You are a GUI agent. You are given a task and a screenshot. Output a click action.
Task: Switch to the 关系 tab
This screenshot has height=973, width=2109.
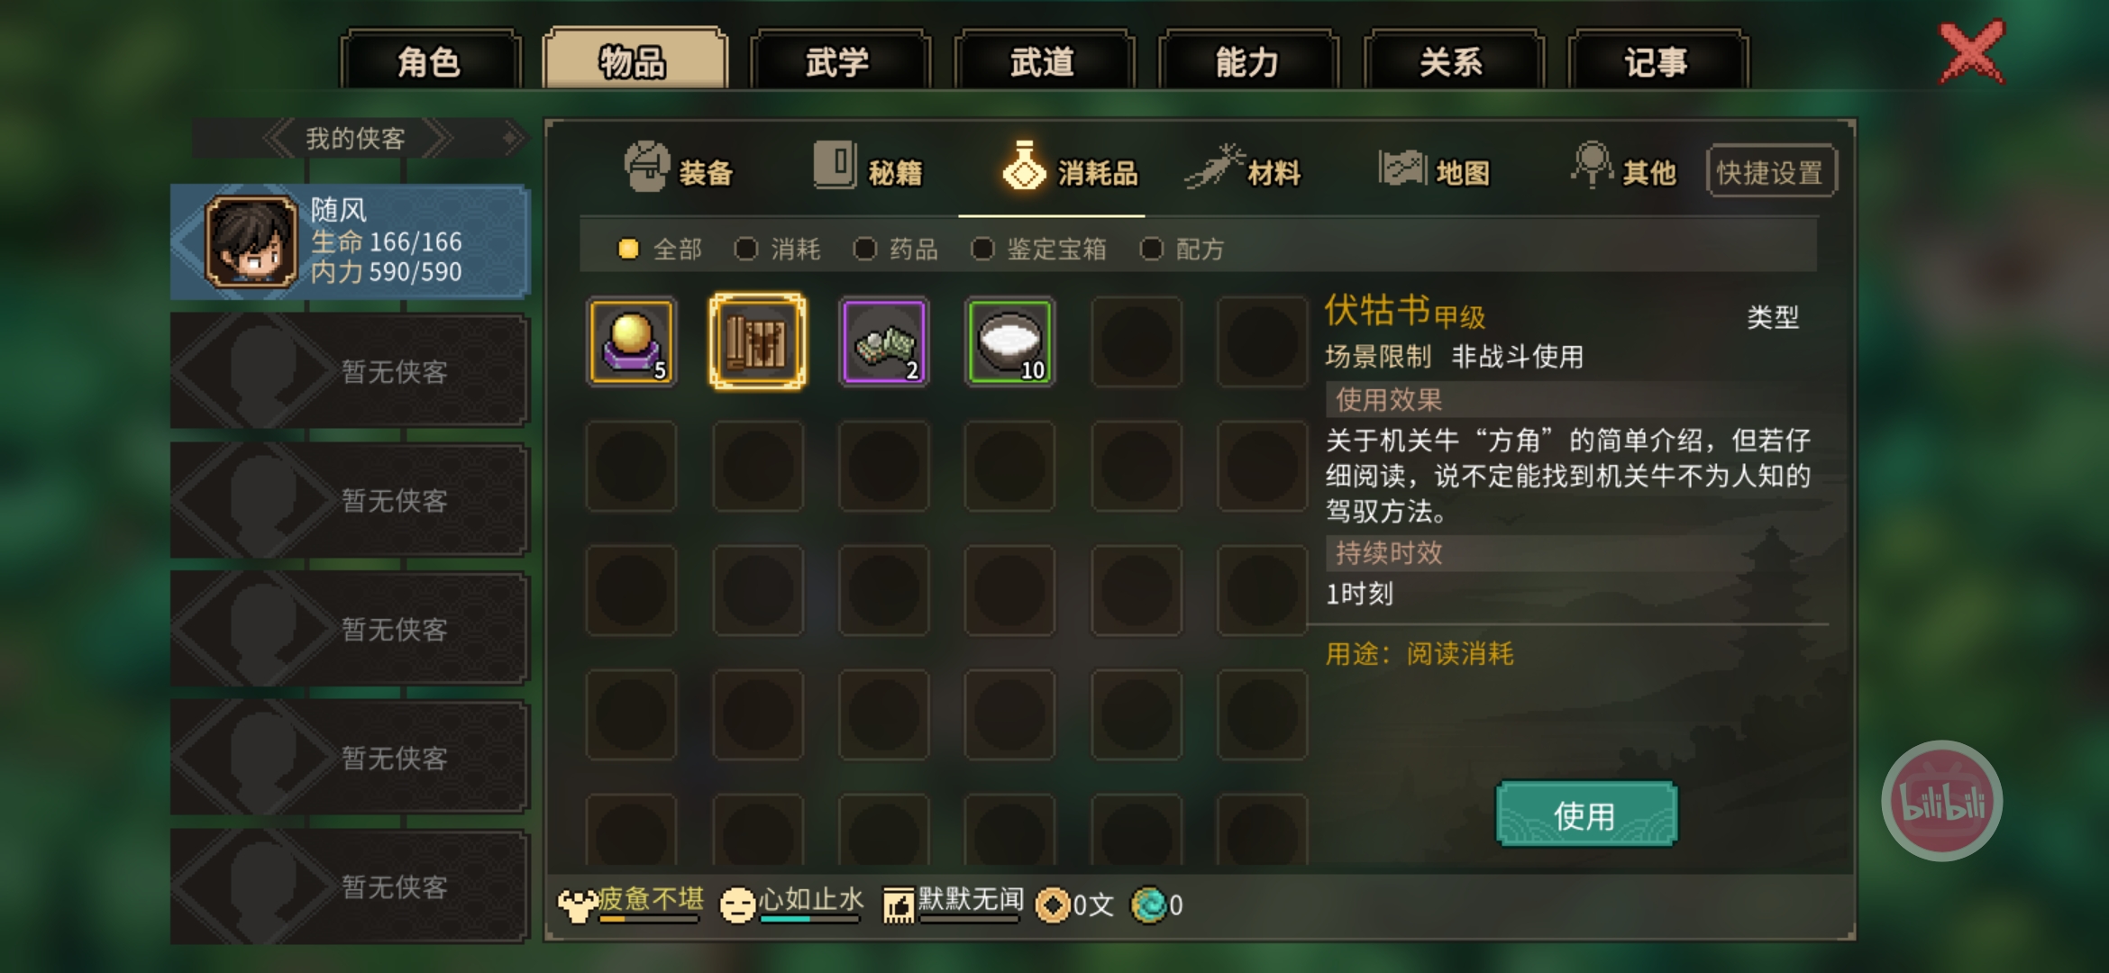1453,61
